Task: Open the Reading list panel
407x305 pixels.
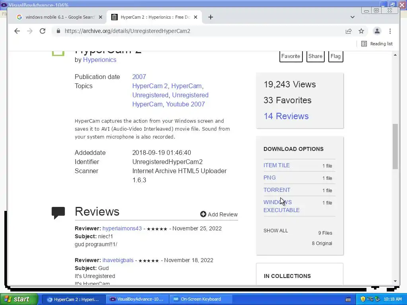Action: (x=377, y=44)
